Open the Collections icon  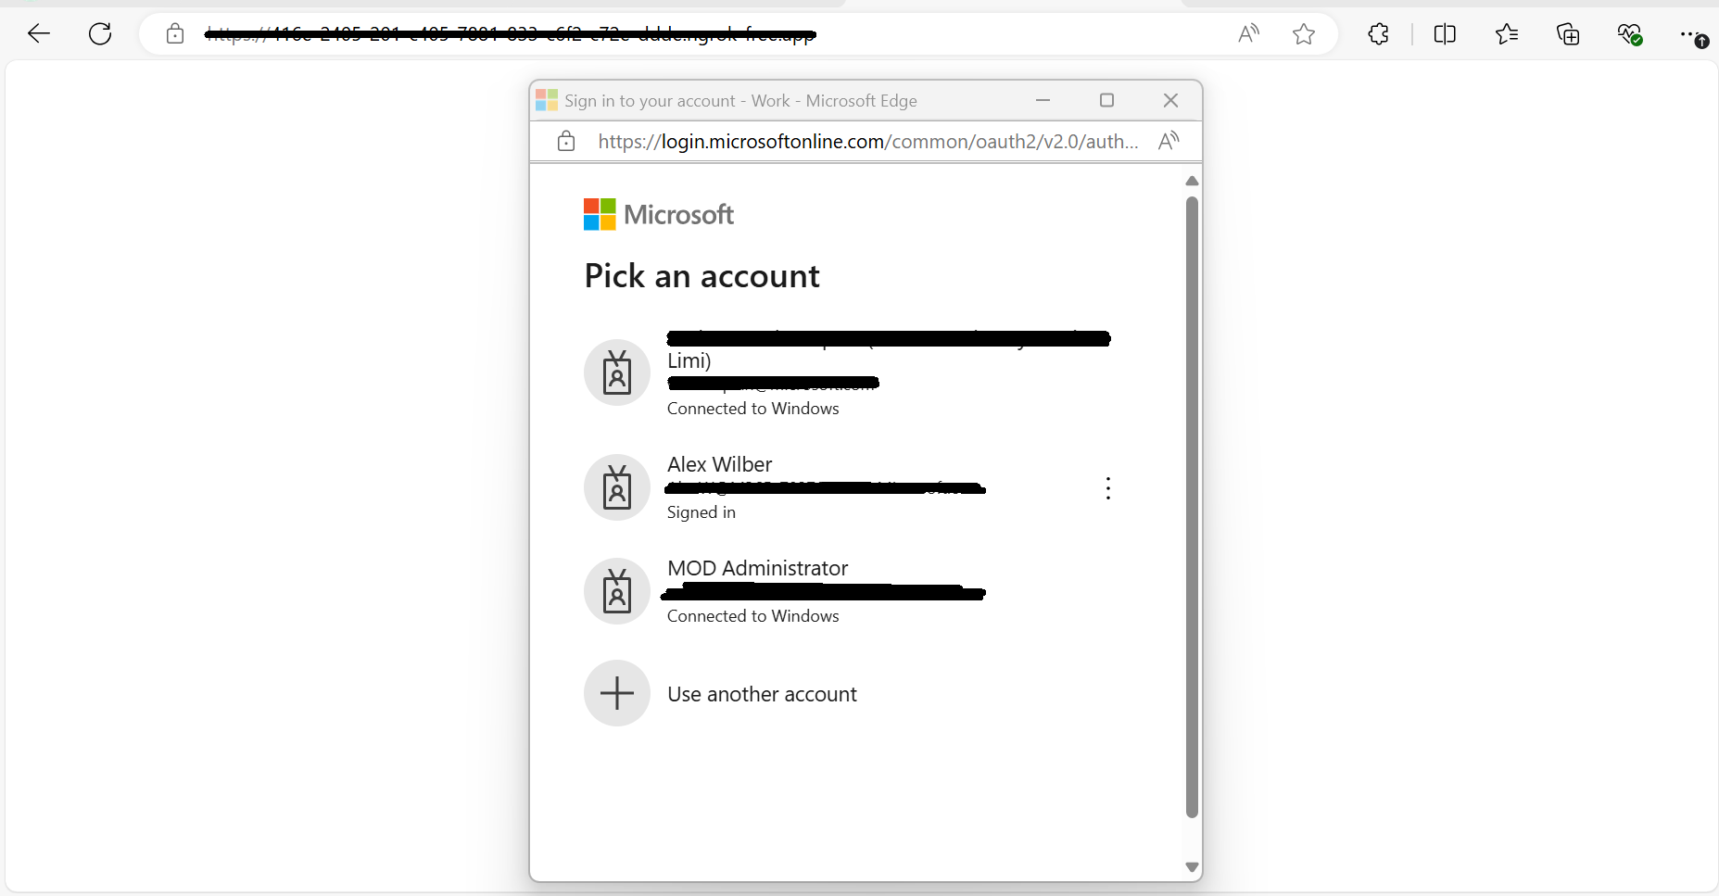click(x=1568, y=34)
